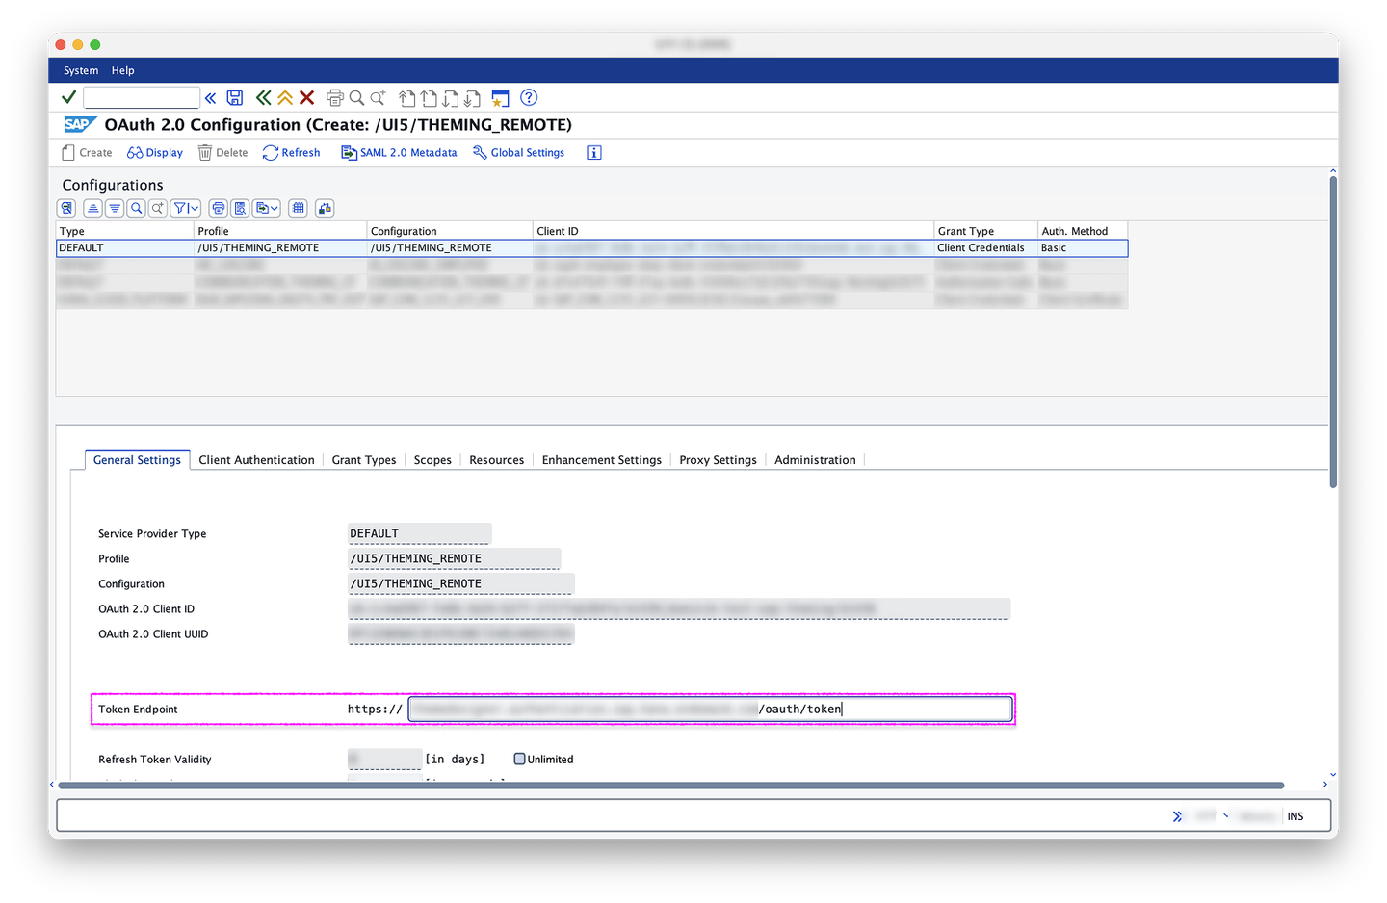Click Find Next in Configurations table toolbar
The height and width of the screenshot is (903, 1387).
(x=158, y=208)
